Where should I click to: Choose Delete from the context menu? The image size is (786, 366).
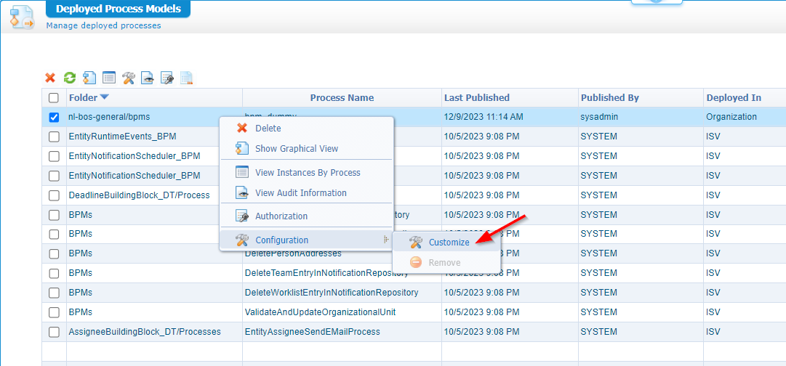tap(268, 129)
